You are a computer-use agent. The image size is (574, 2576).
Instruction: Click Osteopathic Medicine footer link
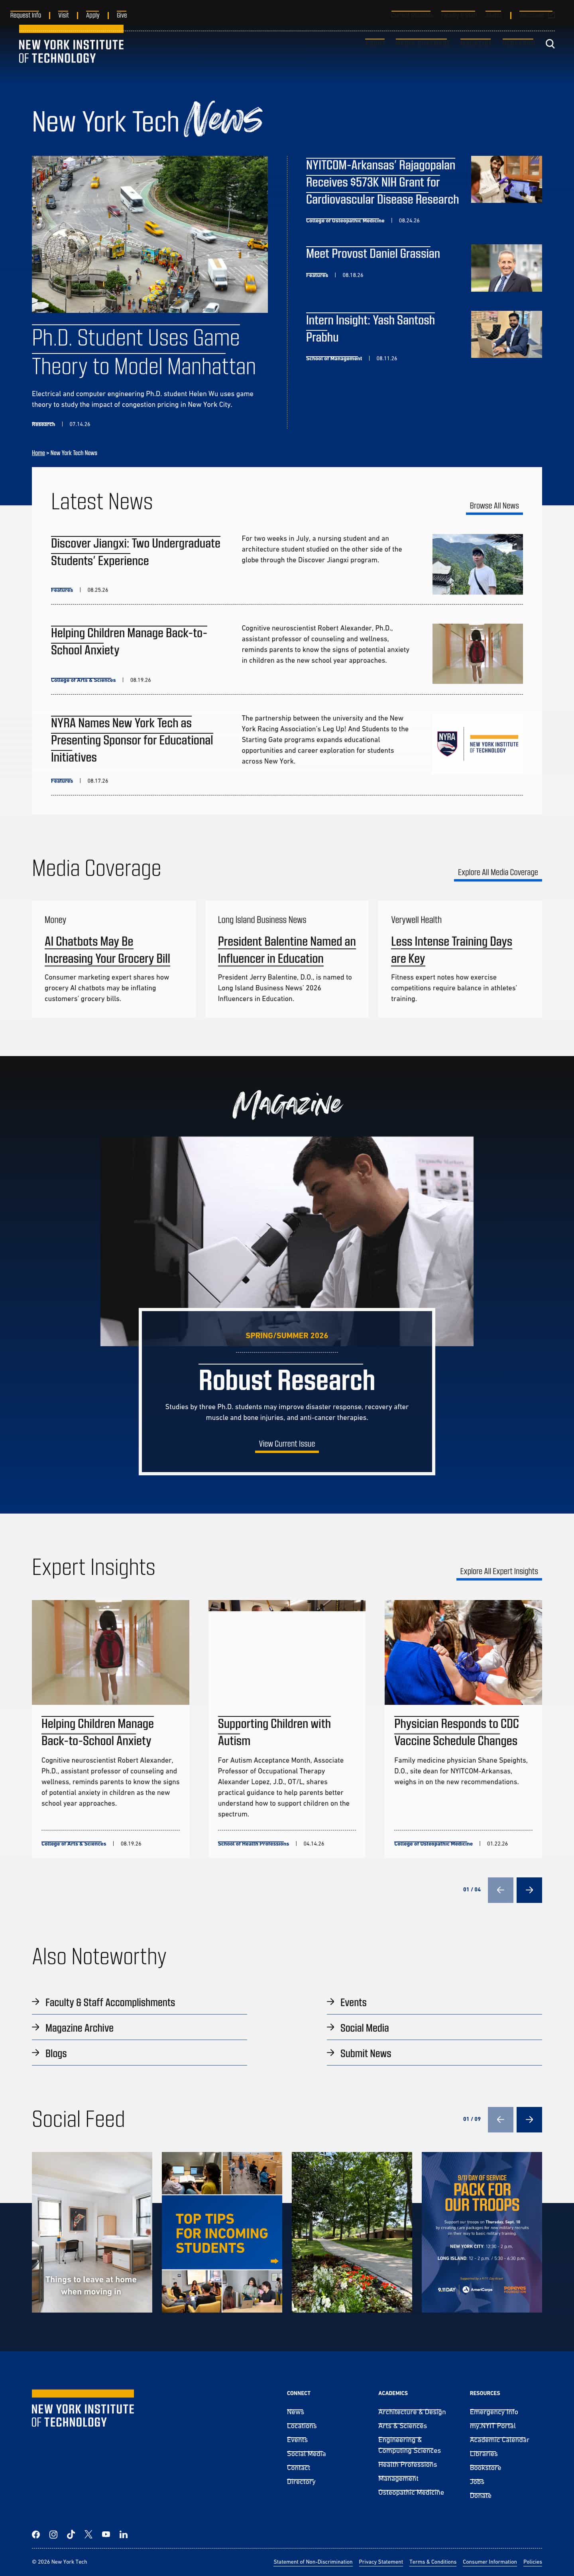[x=411, y=2492]
